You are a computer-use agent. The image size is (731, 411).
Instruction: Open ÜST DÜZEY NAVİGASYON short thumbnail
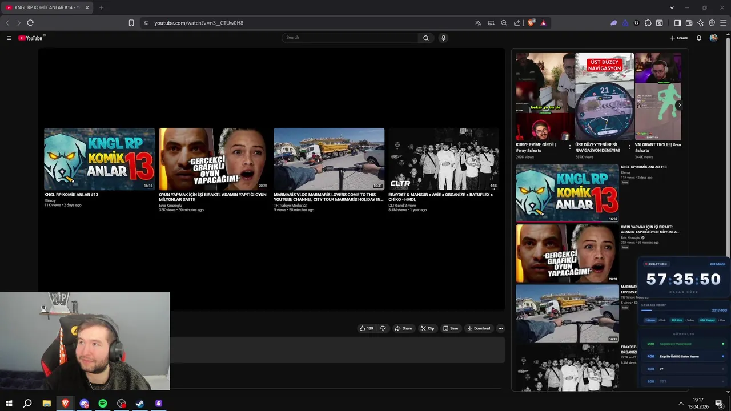pos(604,96)
